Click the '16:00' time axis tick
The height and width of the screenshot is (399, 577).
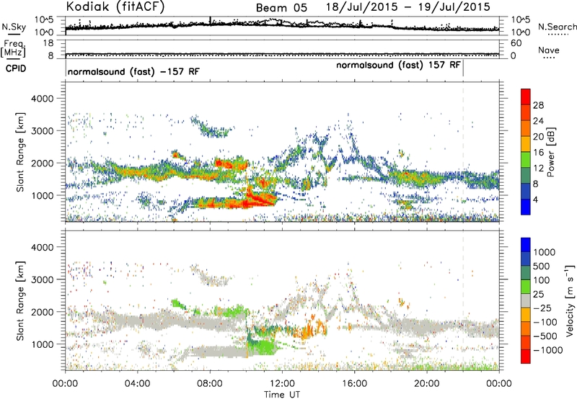(x=354, y=384)
